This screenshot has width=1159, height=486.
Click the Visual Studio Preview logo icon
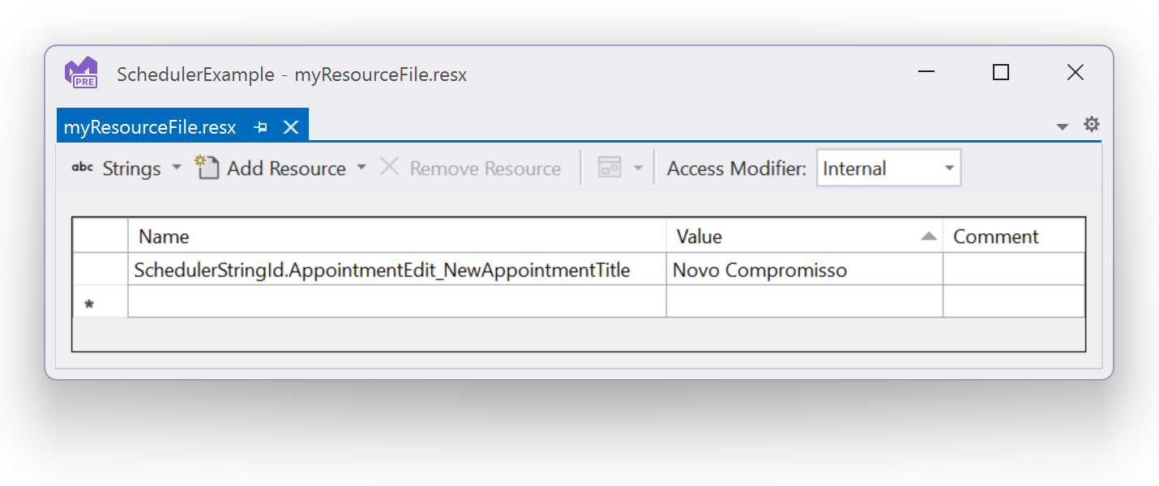click(81, 73)
